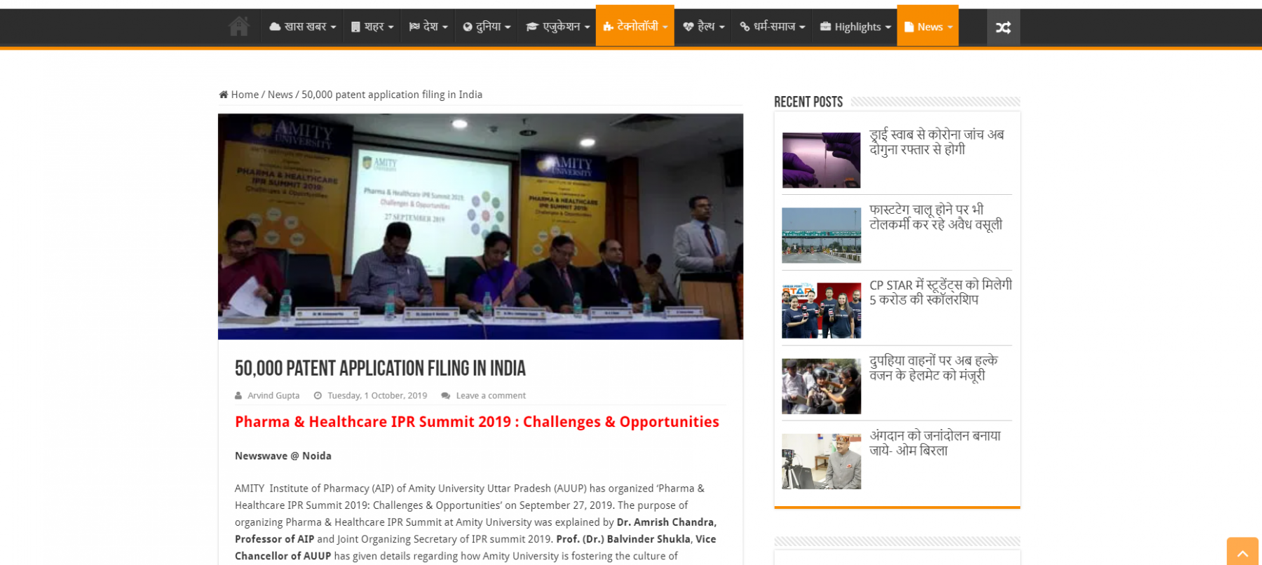Image resolution: width=1262 pixels, height=565 pixels.
Task: Open the हैल्थ navigation menu
Action: click(x=704, y=27)
